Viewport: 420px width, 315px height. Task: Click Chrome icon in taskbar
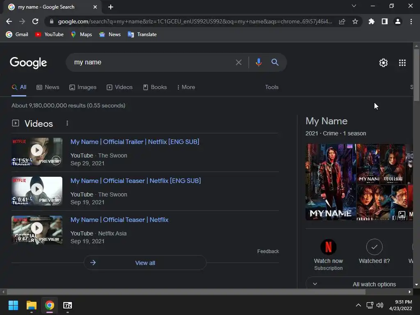(x=49, y=305)
